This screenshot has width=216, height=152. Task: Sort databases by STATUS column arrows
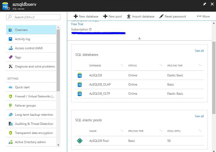point(161,65)
